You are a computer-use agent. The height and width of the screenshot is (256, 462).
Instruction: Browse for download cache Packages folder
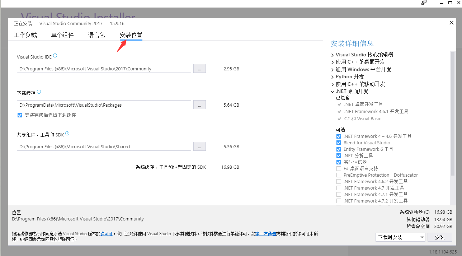tap(199, 105)
